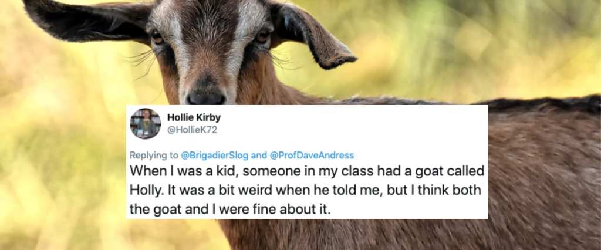This screenshot has height=250, width=601.
Task: Click the tweet's first line about the goat
Action: pos(307,171)
